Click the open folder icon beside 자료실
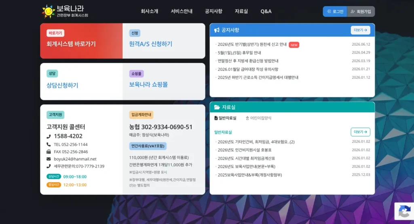The height and width of the screenshot is (224, 414). click(x=217, y=107)
